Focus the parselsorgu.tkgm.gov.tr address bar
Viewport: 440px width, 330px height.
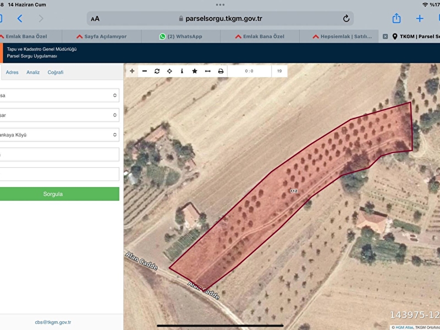[220, 19]
